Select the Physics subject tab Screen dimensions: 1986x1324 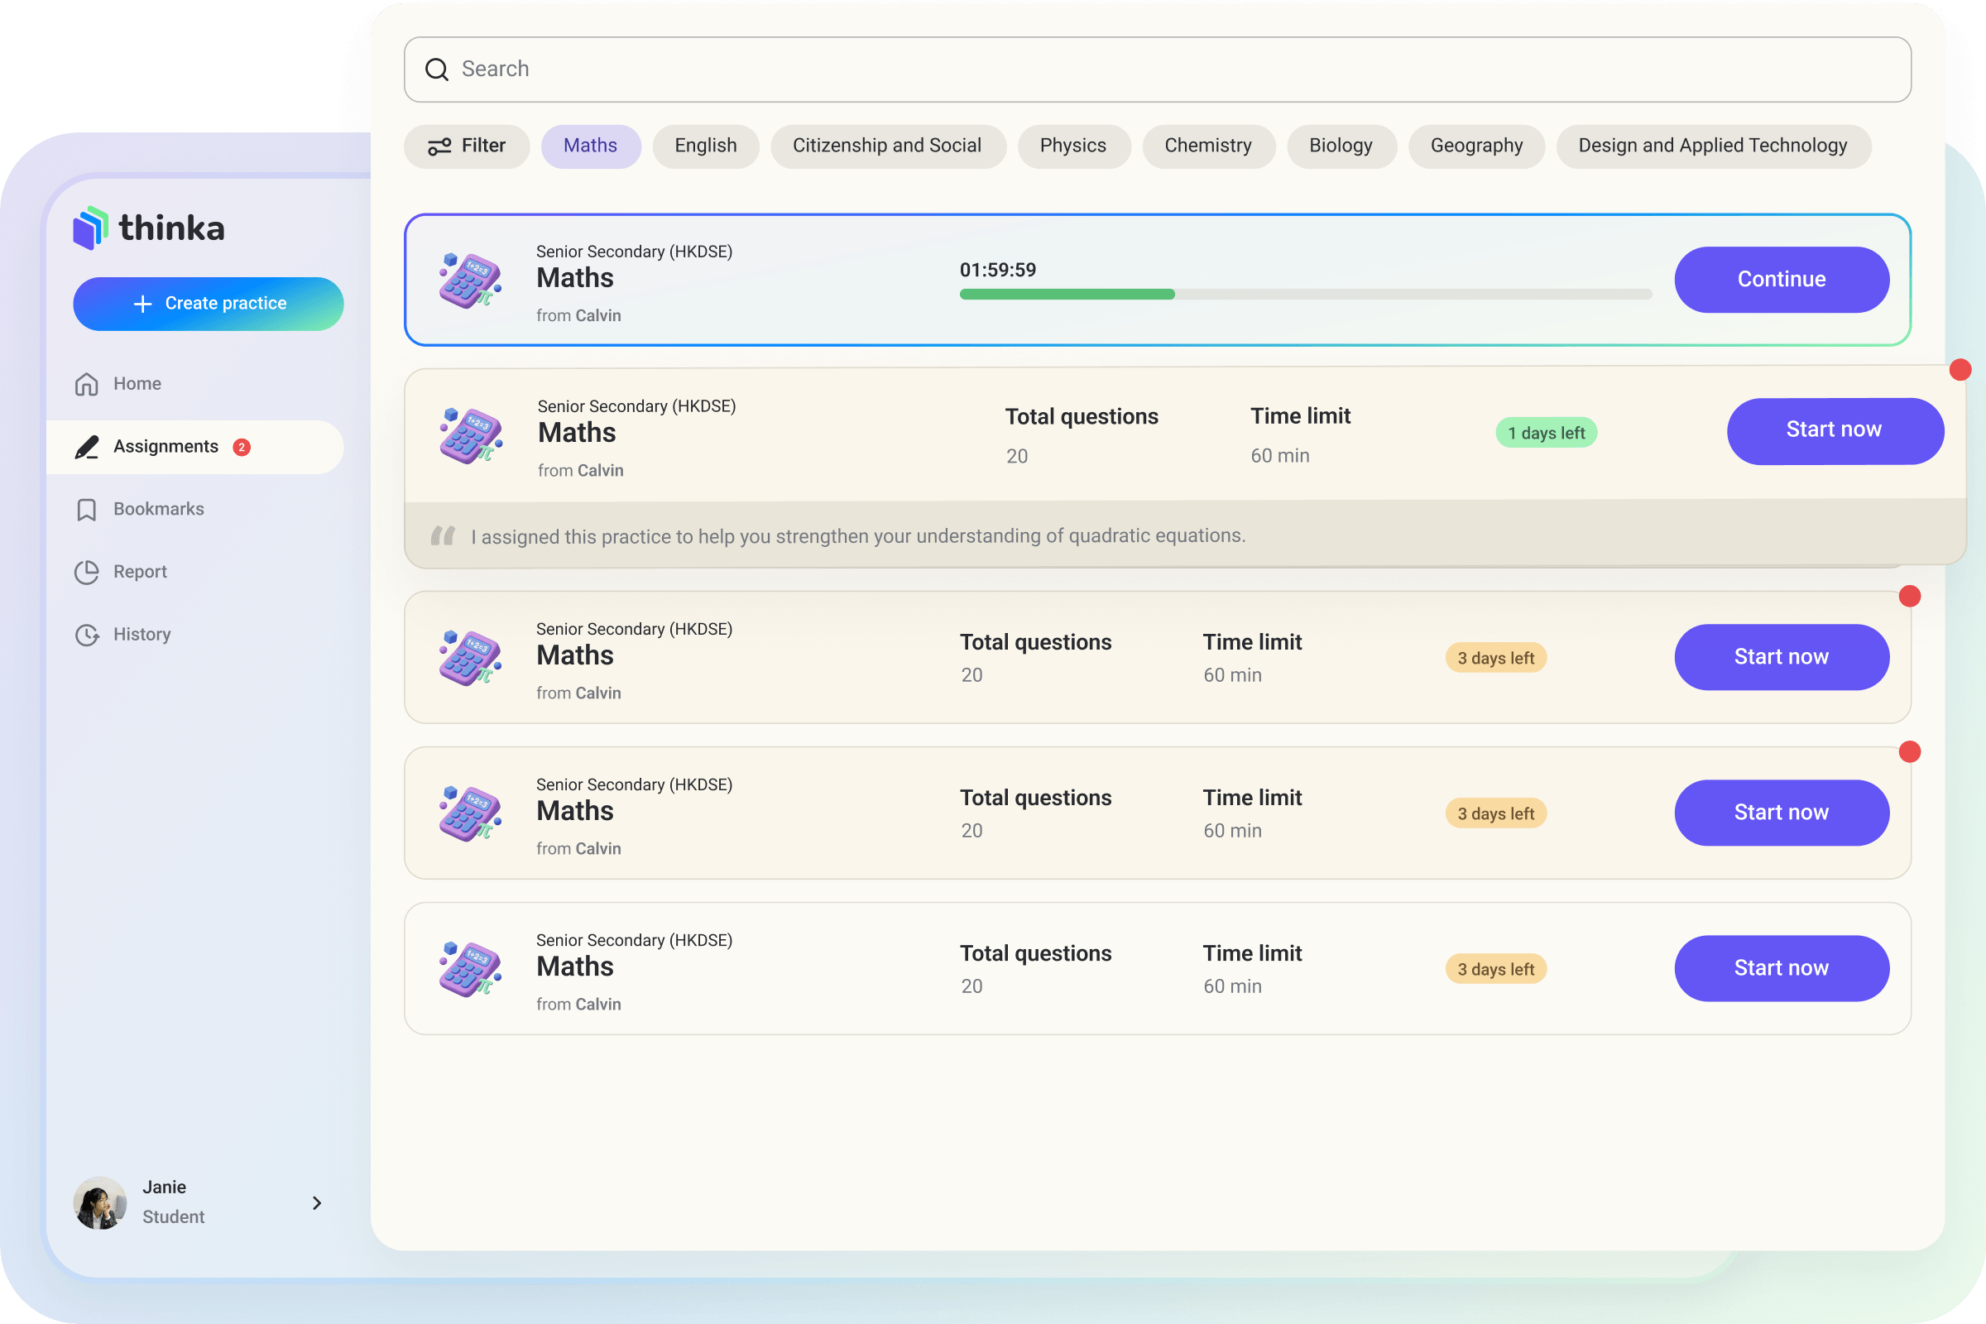pos(1072,146)
